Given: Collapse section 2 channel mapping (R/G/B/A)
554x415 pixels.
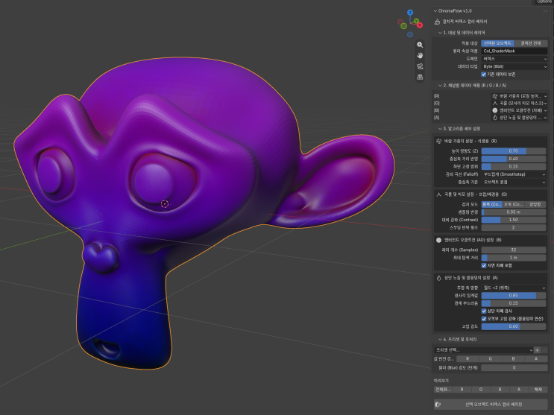Looking at the screenshot, I should [440, 86].
